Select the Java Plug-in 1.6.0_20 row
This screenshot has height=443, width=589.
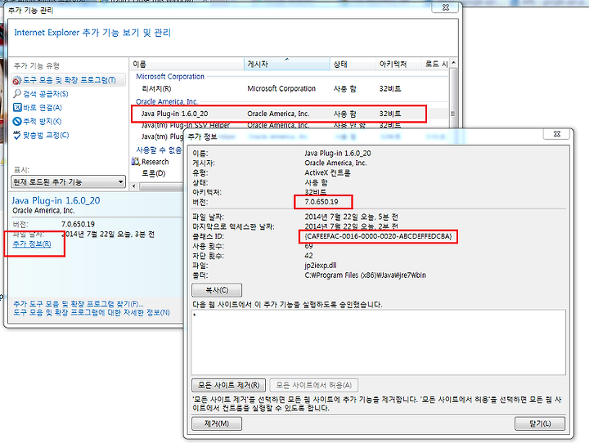[x=290, y=114]
